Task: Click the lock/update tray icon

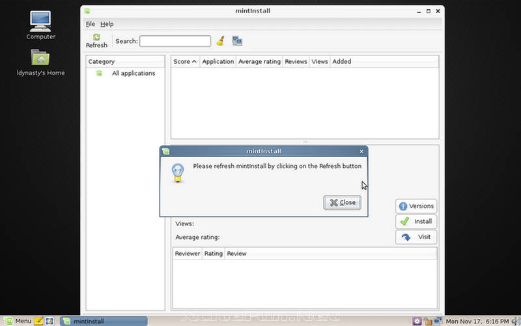Action: click(428, 321)
